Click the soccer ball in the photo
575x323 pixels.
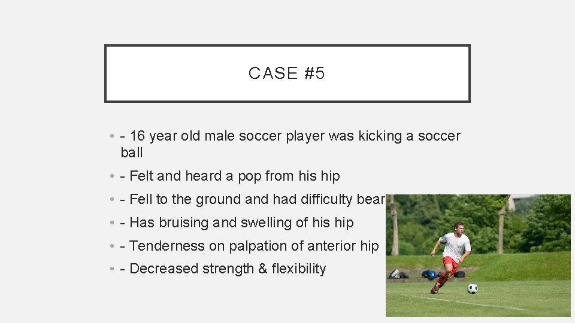pos(473,288)
